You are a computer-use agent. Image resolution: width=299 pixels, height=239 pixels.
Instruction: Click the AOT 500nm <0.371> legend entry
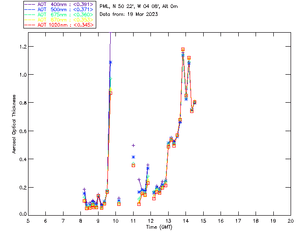[x=59, y=9]
